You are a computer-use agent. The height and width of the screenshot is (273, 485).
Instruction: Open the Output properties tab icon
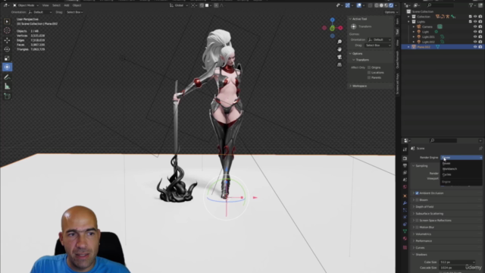(405, 165)
